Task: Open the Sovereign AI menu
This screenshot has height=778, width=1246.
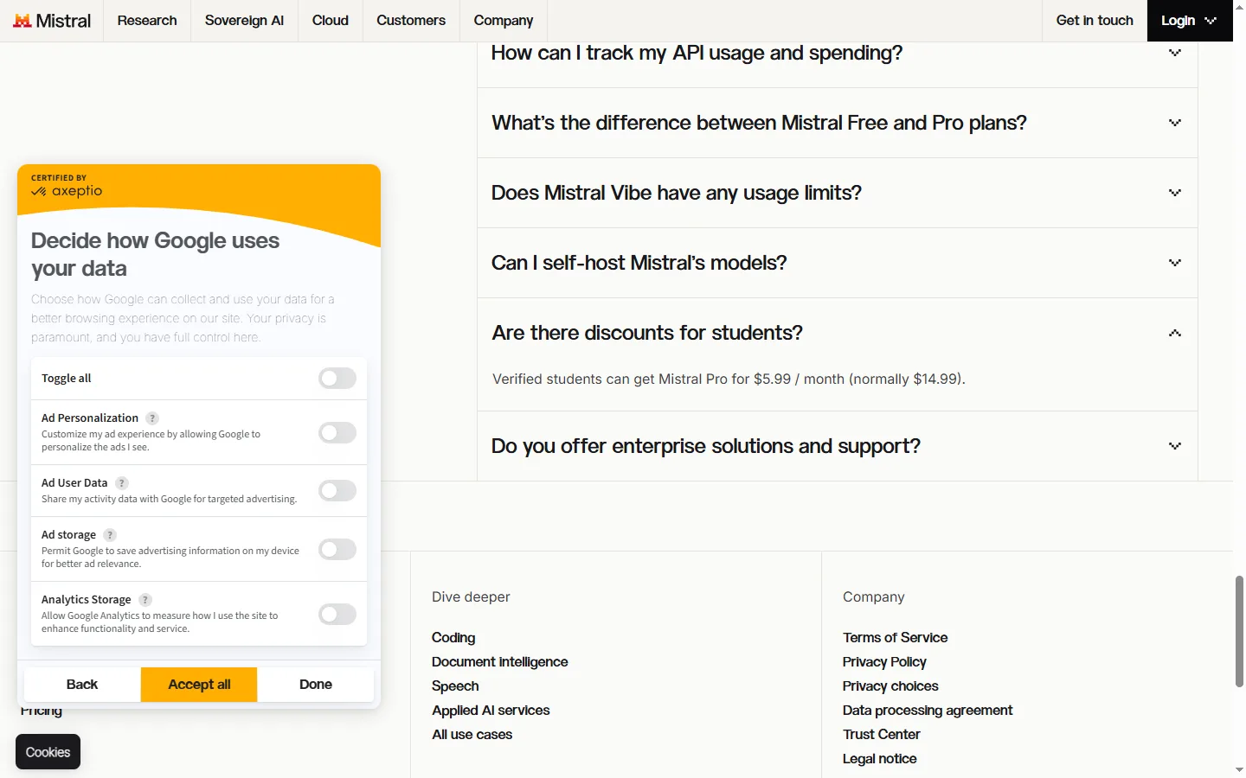Action: 244,21
